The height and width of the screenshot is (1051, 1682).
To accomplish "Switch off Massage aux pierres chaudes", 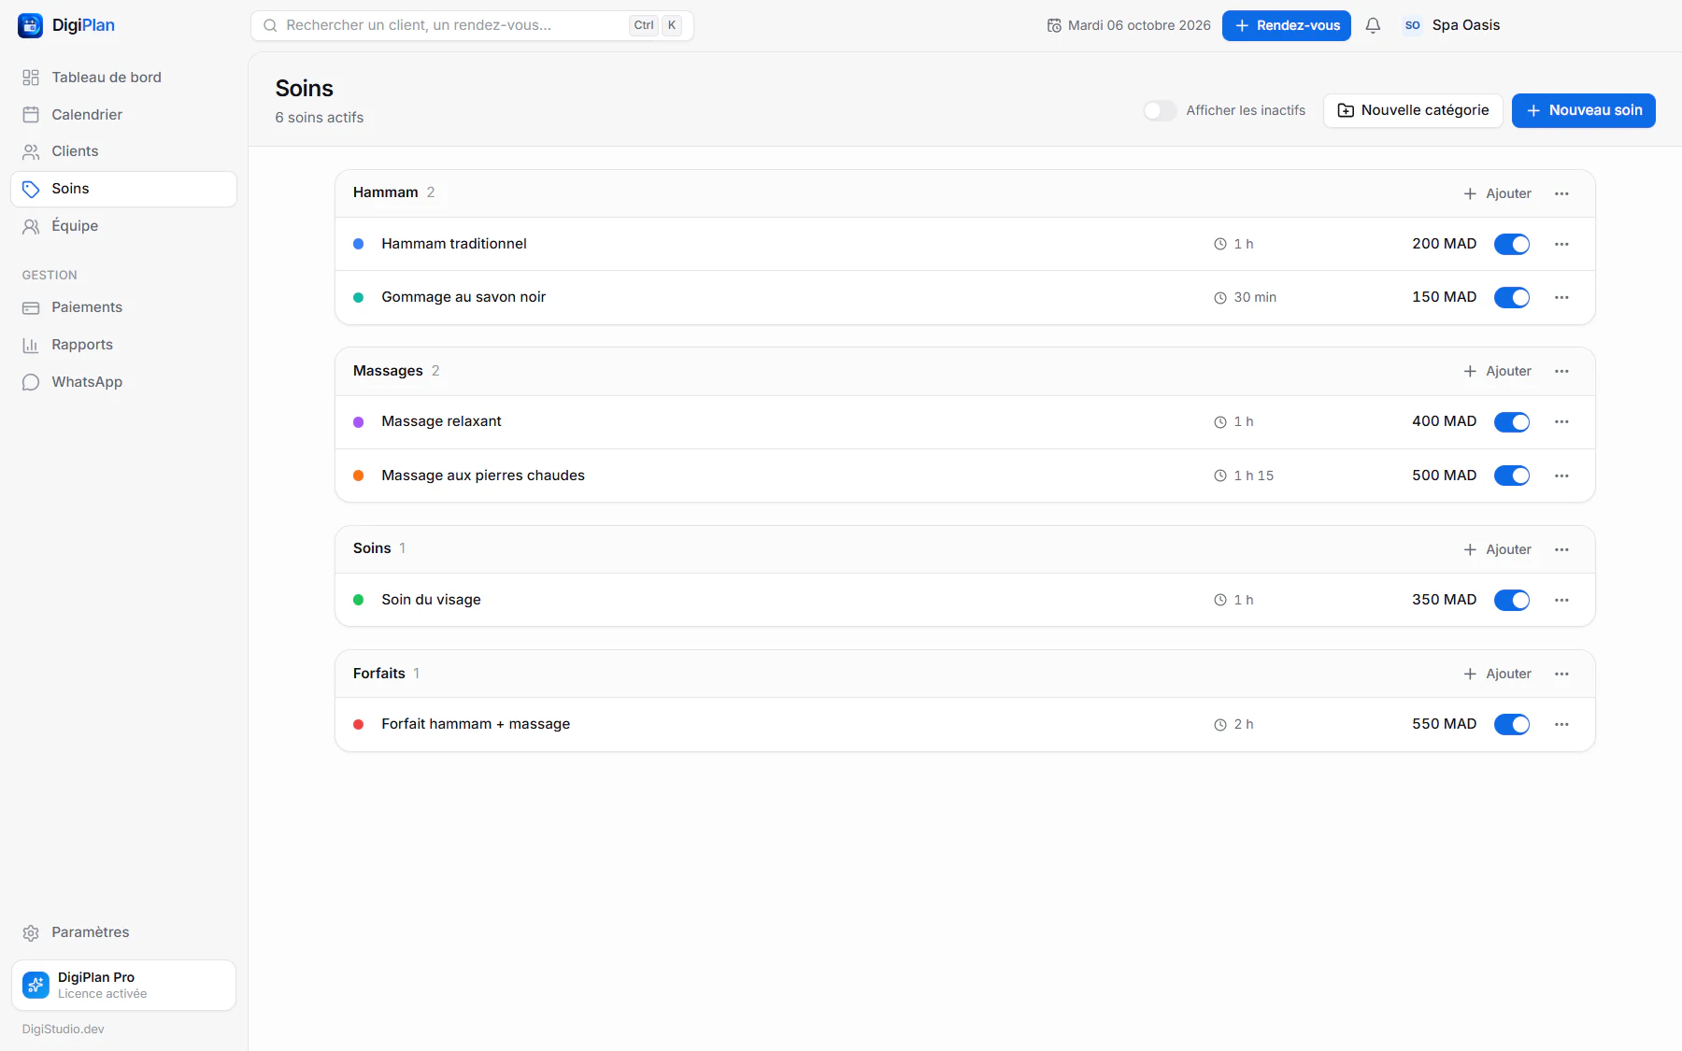I will coord(1511,476).
